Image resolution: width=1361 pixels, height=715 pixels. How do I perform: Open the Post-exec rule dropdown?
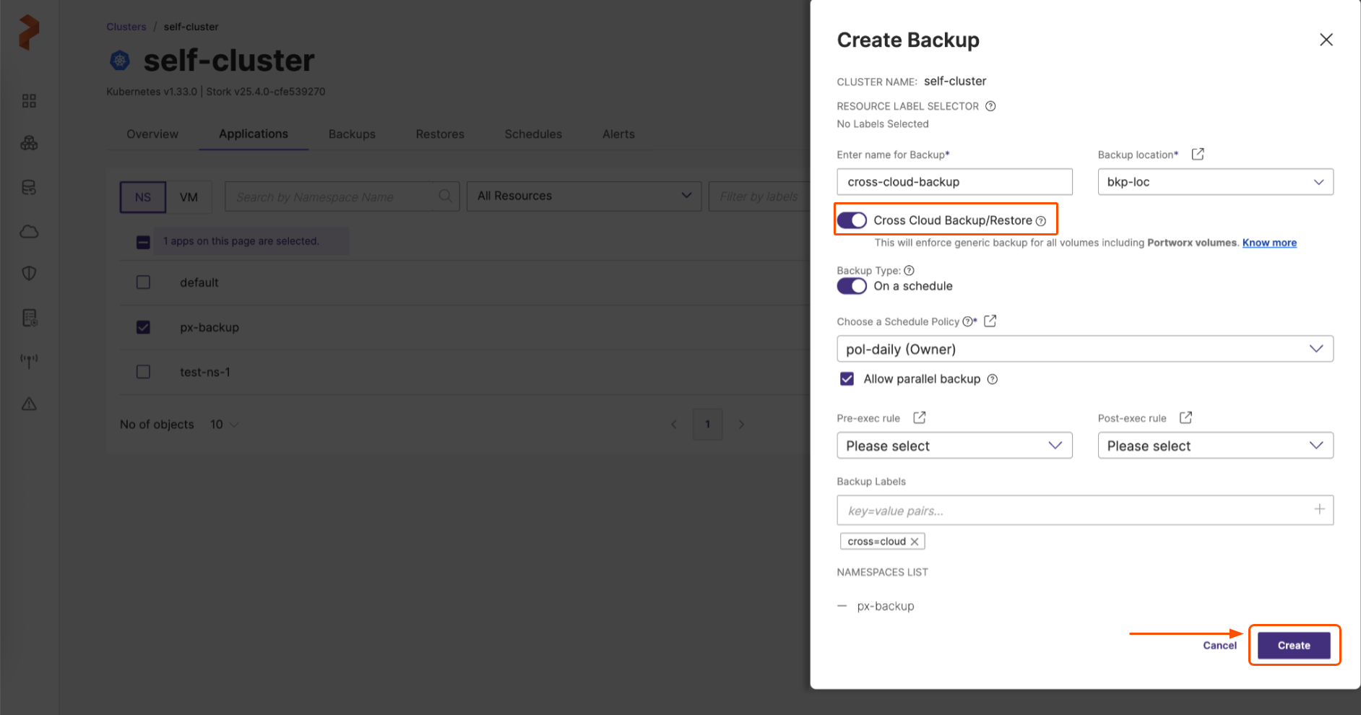[1215, 446]
